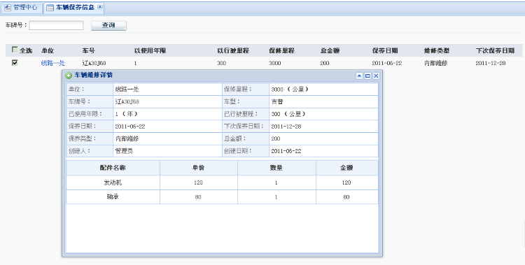
Task: Click the 查询 button
Action: [108, 25]
